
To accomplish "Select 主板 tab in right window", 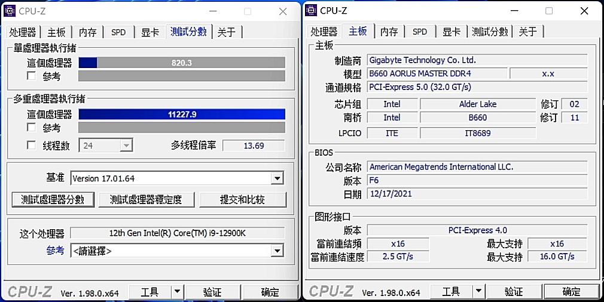I will point(358,31).
